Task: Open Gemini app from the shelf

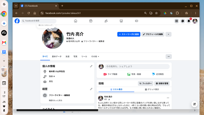Action: (4, 23)
